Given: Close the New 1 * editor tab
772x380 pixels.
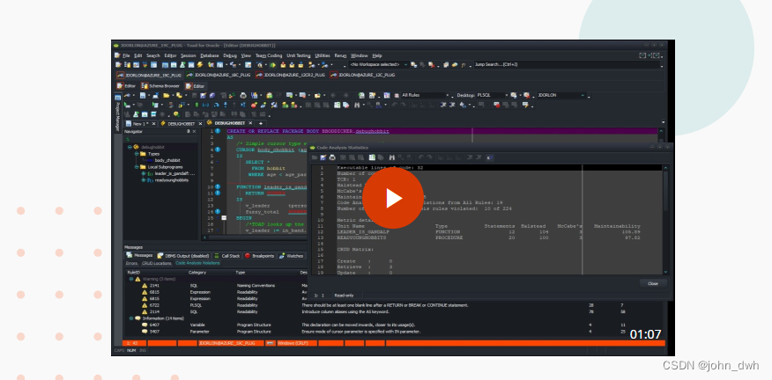Looking at the screenshot, I should coord(153,123).
